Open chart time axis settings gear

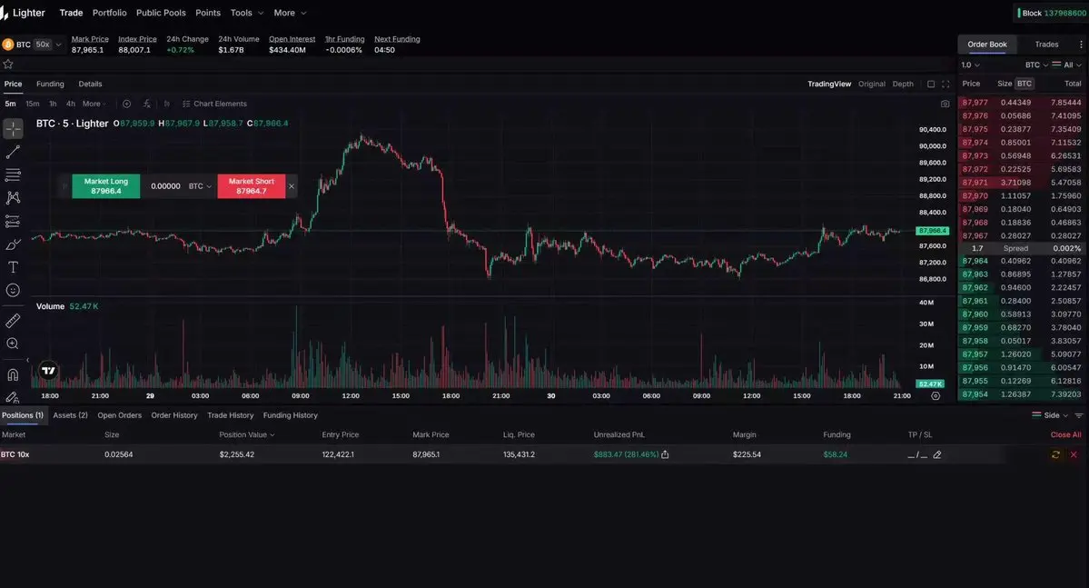pos(936,396)
